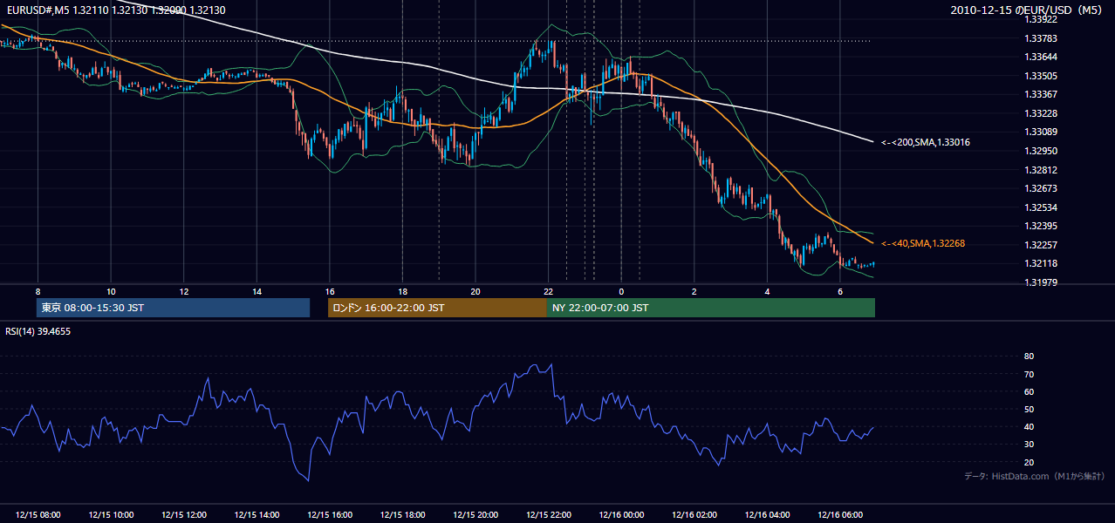Click the 200 SMA 1.33016 line label
The height and width of the screenshot is (523, 1115).
tap(926, 142)
